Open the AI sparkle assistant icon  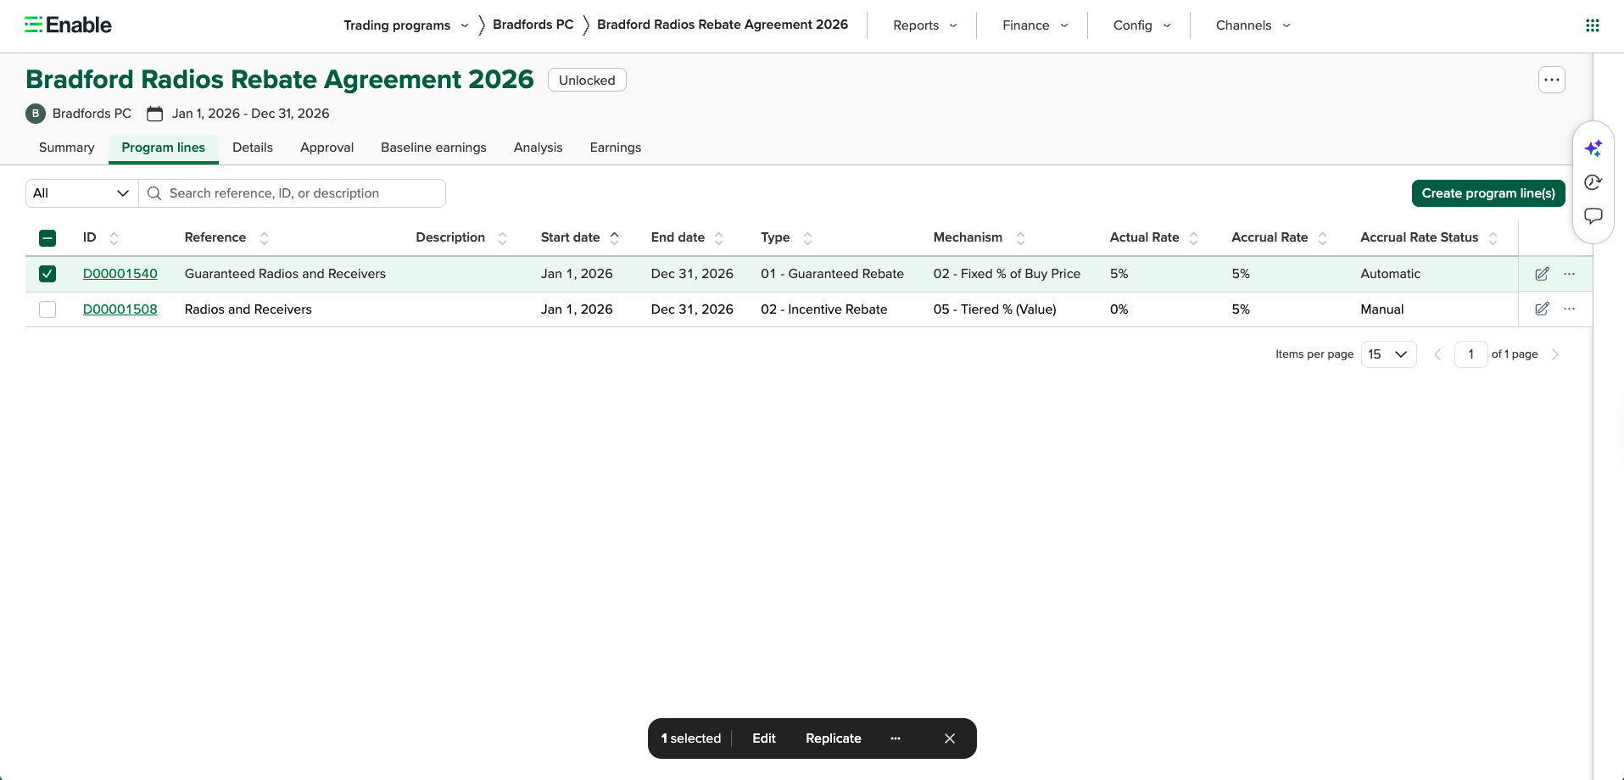tap(1593, 148)
